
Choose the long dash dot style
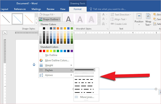pyautogui.click(x=84, y=89)
